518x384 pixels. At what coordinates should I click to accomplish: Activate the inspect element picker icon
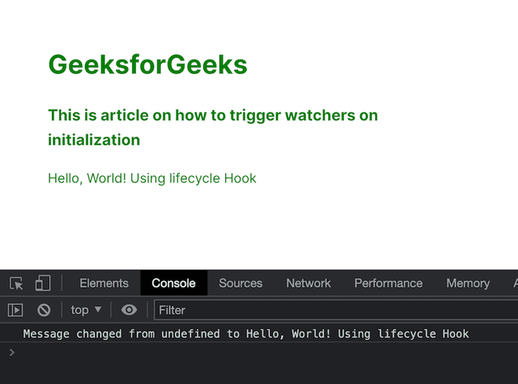point(16,283)
